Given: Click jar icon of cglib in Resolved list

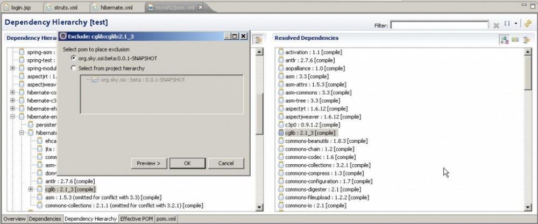Looking at the screenshot, I should tap(281, 133).
